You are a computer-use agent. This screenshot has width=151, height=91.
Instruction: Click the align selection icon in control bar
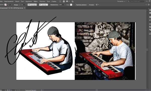[97, 5]
